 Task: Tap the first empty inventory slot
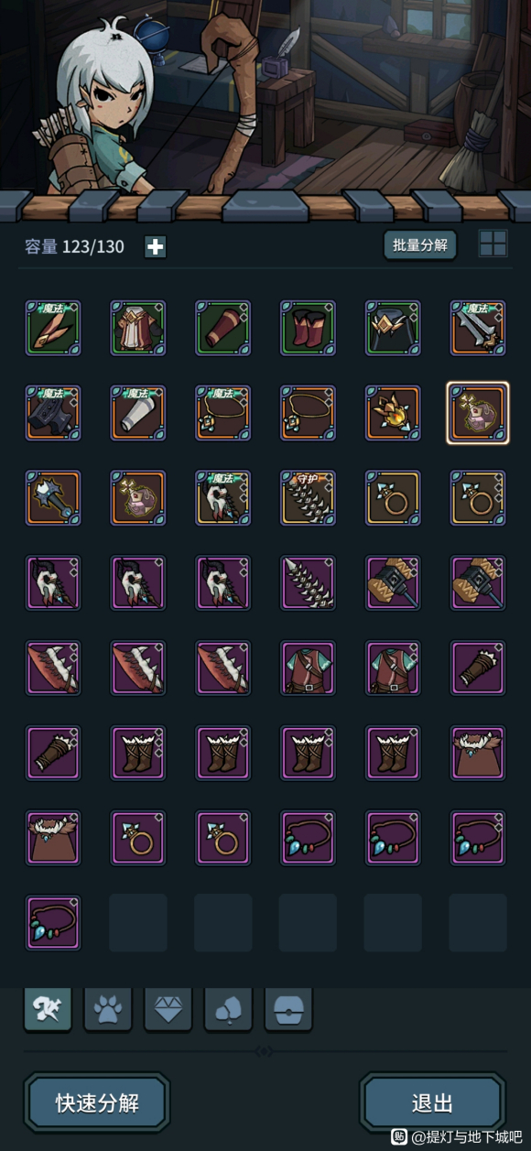(138, 923)
